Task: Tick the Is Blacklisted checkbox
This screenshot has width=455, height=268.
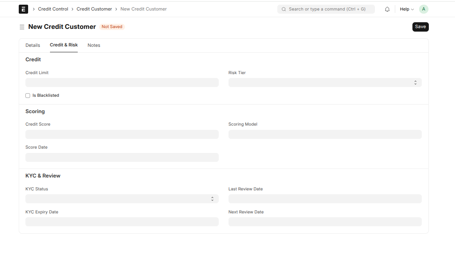Action: pos(28,96)
